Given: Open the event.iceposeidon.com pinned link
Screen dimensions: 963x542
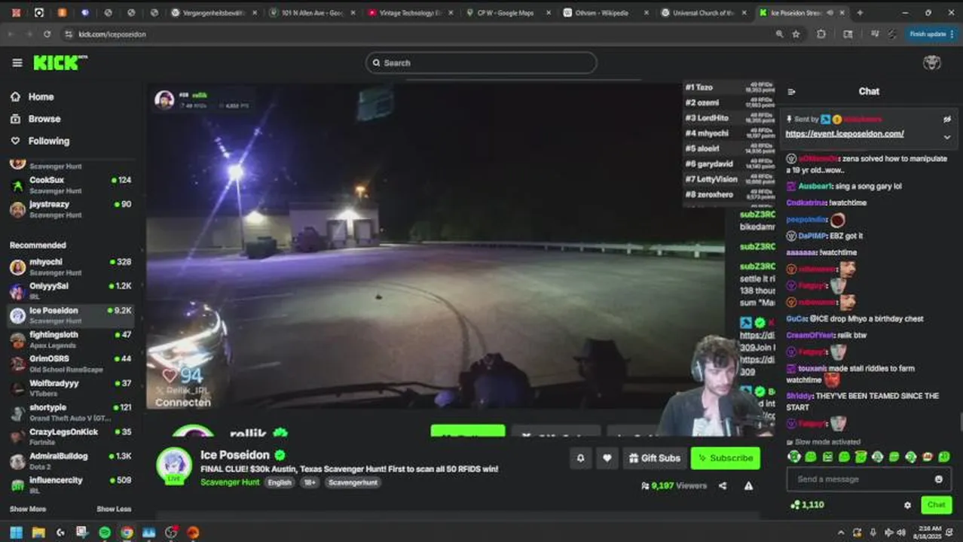Looking at the screenshot, I should 845,134.
